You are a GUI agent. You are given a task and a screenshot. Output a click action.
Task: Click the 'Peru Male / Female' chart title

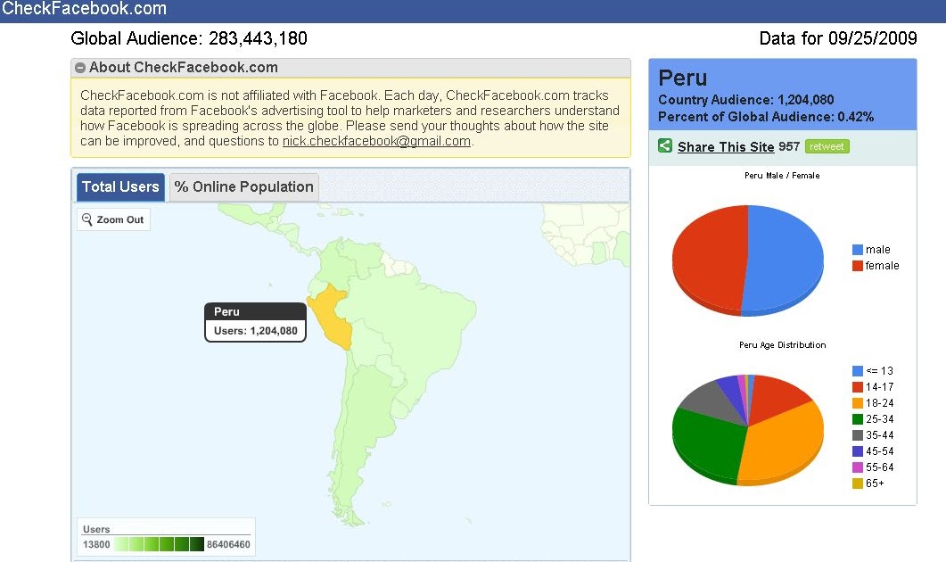(782, 176)
